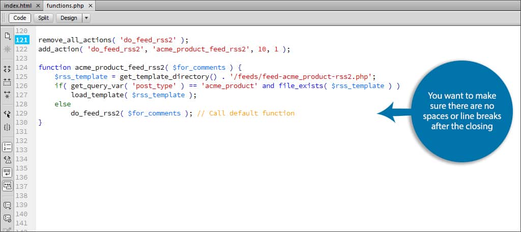
Task: Click line number 135 in the gutter
Action: pyautogui.click(x=22, y=168)
